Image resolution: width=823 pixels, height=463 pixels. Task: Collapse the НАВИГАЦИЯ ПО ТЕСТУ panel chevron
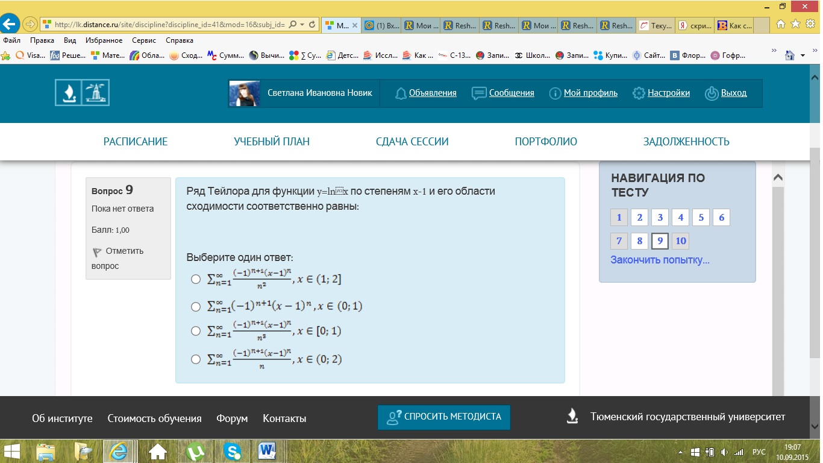pyautogui.click(x=778, y=178)
